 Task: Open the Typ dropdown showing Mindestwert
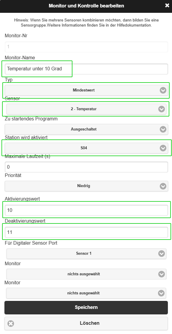click(x=86, y=90)
